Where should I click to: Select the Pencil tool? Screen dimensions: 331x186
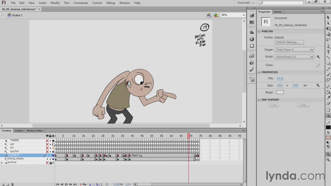pyautogui.click(x=328, y=69)
